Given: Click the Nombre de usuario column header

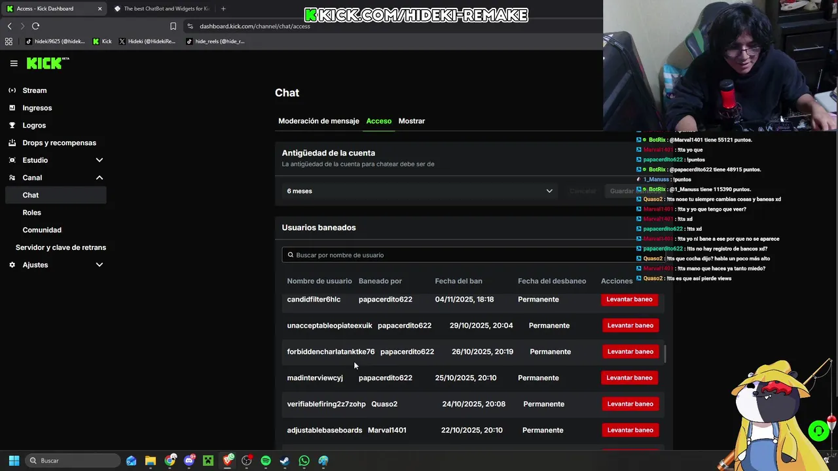Looking at the screenshot, I should coord(319,281).
